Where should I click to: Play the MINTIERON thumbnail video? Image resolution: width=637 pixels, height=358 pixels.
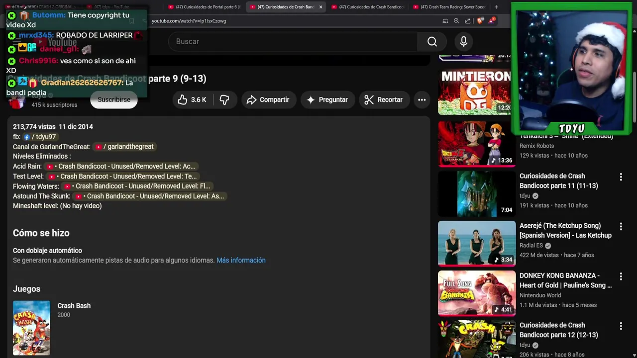(x=474, y=92)
